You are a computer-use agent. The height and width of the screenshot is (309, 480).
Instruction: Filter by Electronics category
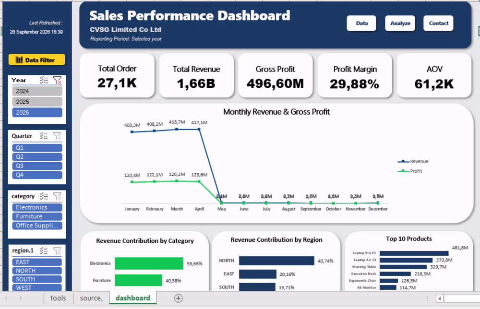click(x=37, y=207)
